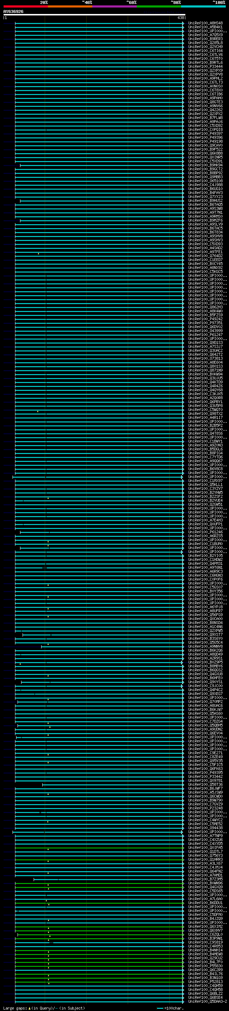The image size is (229, 1011).
Task: Click the purple ~60% identity legend segment
Action: (x=114, y=6)
